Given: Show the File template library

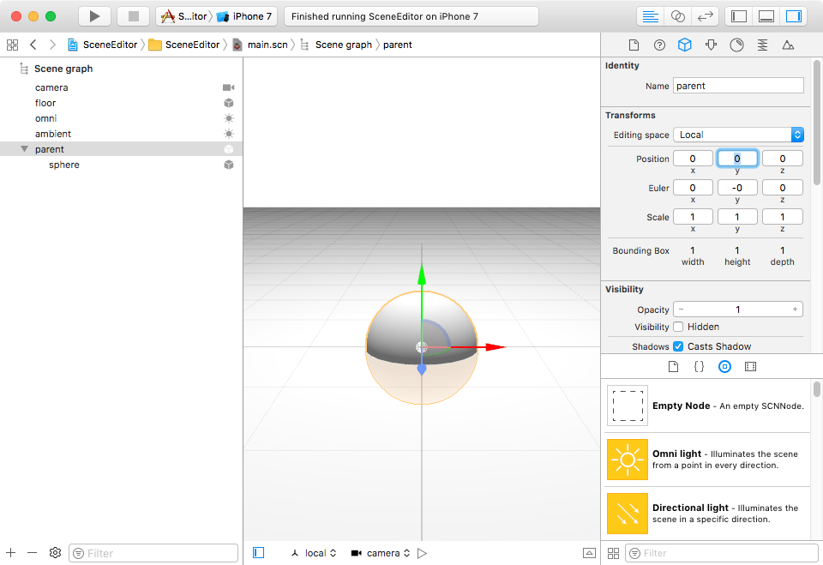Looking at the screenshot, I should click(x=674, y=366).
